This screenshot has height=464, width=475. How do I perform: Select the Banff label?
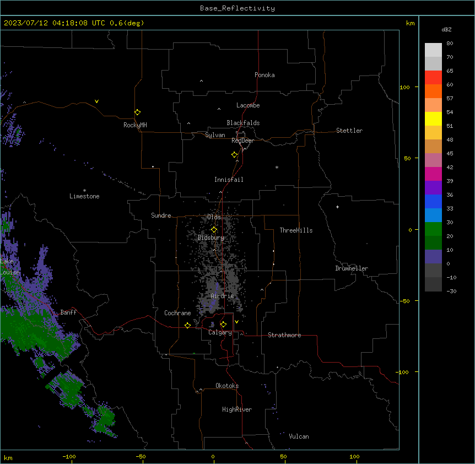(x=68, y=312)
